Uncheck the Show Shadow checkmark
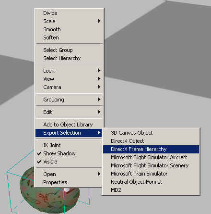This screenshot has width=211, height=214. click(39, 153)
